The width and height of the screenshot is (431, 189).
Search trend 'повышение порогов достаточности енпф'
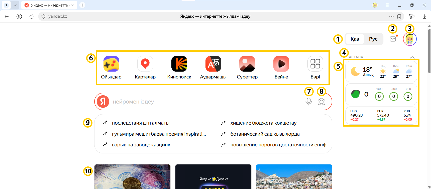[x=278, y=145]
